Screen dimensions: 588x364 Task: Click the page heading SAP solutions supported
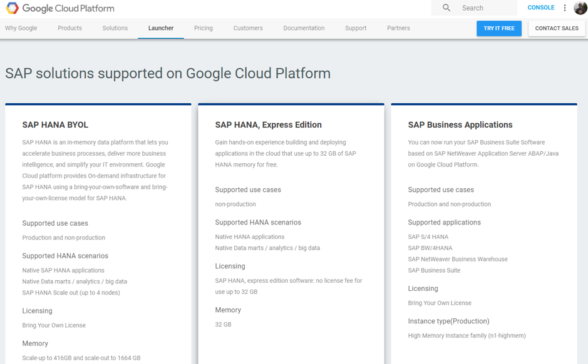168,73
